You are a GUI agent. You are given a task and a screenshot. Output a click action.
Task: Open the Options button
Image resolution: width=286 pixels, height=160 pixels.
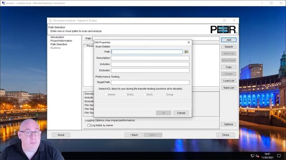point(229,124)
